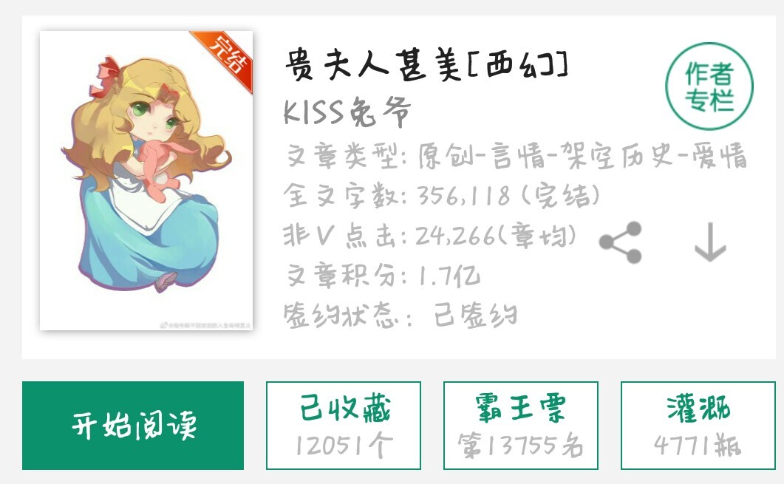Select the 灌溉 nutrient button
This screenshot has width=784, height=484.
click(698, 426)
